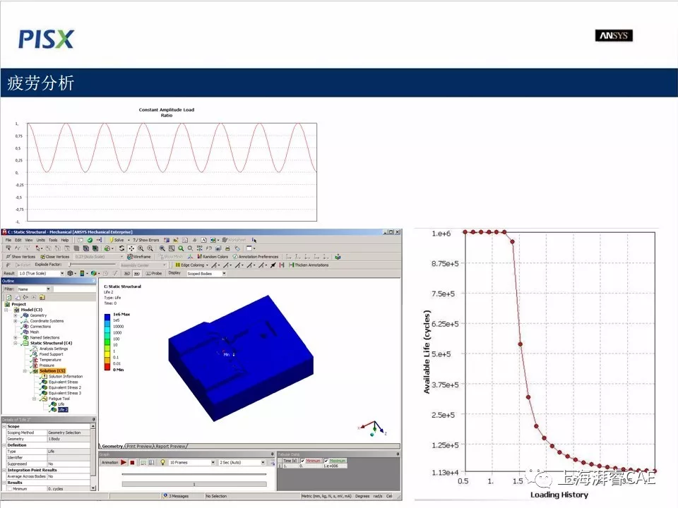678x508 pixels.
Task: Click the Probe tool
Action: click(154, 274)
